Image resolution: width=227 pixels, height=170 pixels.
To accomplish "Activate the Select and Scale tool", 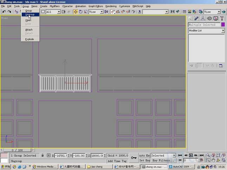I will [x=86, y=12].
